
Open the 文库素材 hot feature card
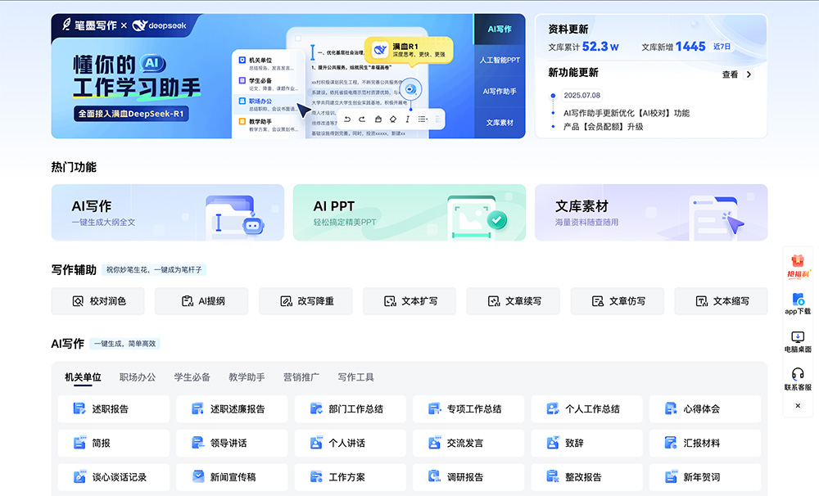(651, 213)
